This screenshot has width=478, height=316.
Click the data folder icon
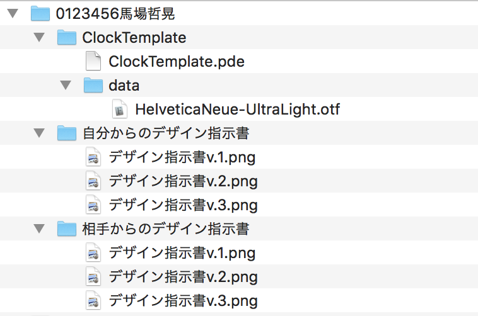click(93, 85)
